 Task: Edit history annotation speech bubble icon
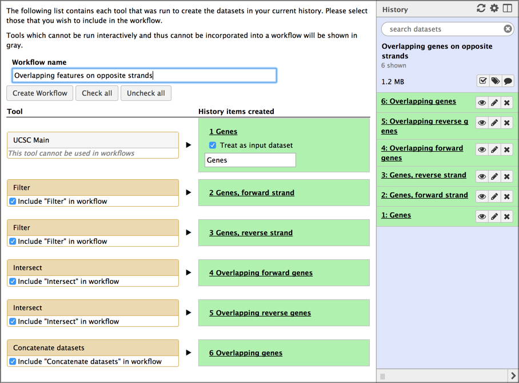508,81
